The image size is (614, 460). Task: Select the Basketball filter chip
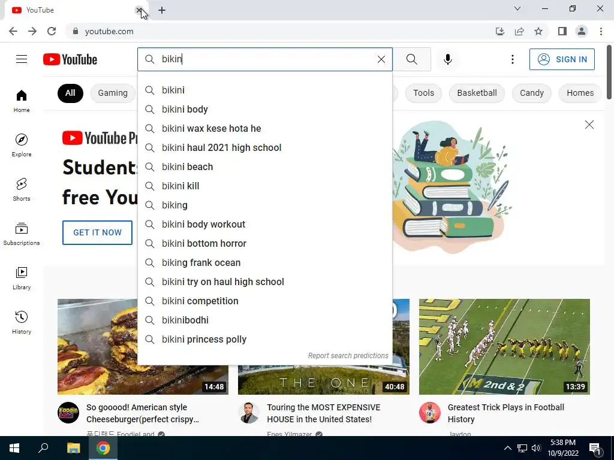(x=477, y=93)
